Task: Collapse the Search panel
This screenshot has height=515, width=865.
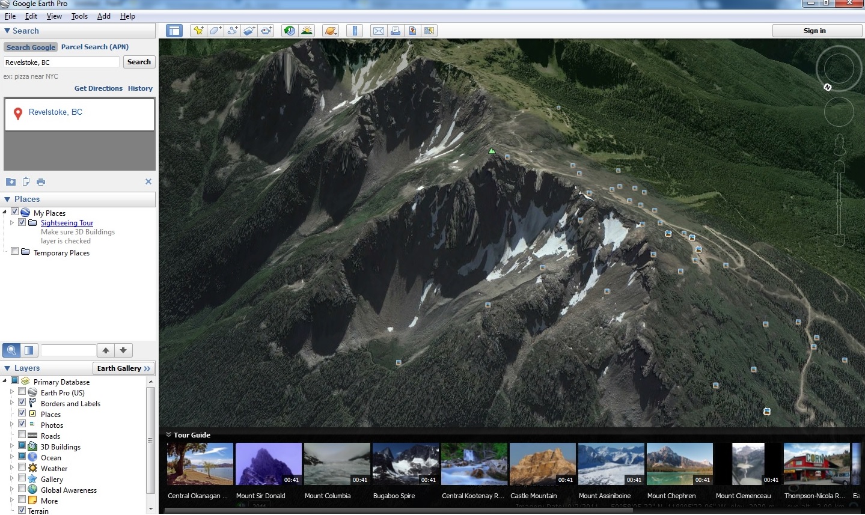Action: [7, 31]
